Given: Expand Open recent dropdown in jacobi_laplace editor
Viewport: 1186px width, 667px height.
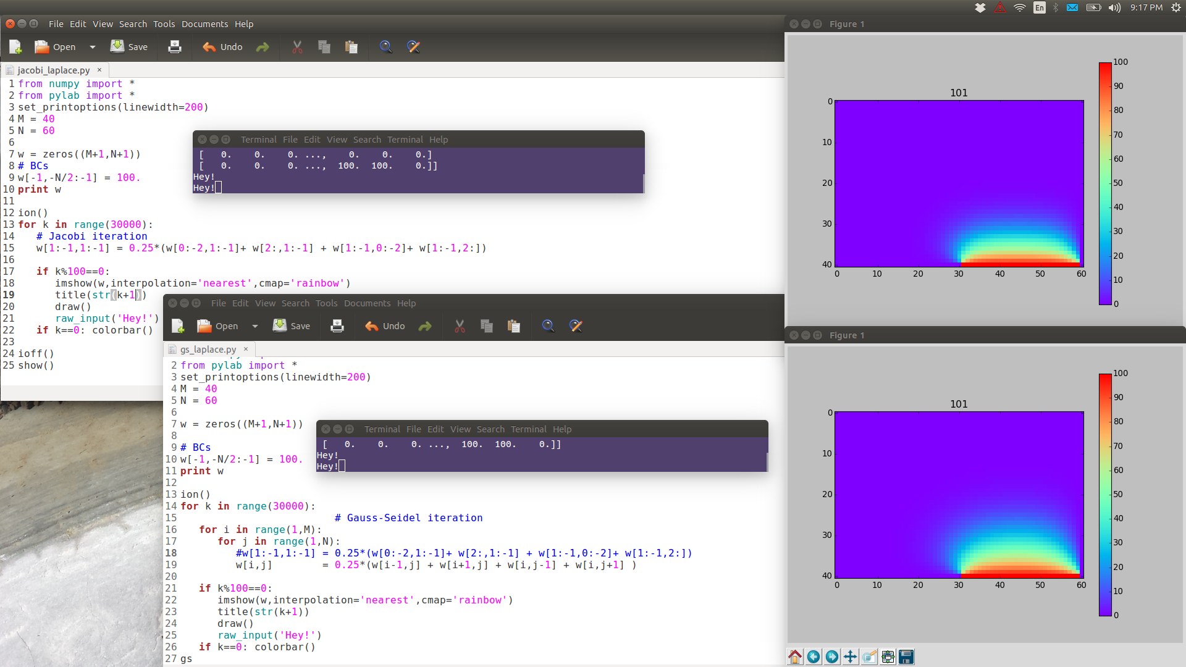Looking at the screenshot, I should (x=93, y=47).
